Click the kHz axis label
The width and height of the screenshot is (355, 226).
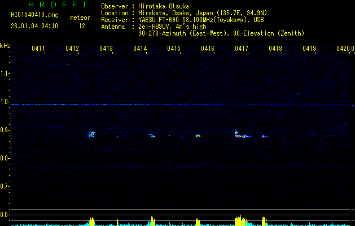[5, 45]
